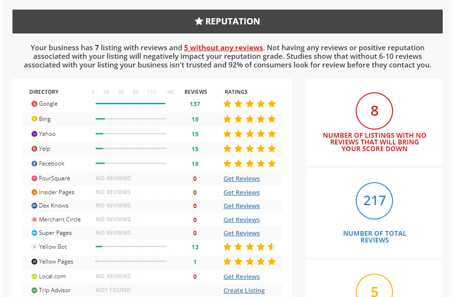
Task: Click the Google directory icon
Action: (34, 104)
